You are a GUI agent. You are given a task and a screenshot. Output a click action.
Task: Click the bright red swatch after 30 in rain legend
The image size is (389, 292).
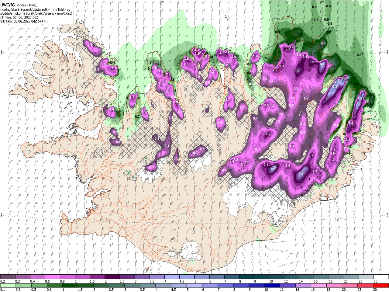(381, 286)
